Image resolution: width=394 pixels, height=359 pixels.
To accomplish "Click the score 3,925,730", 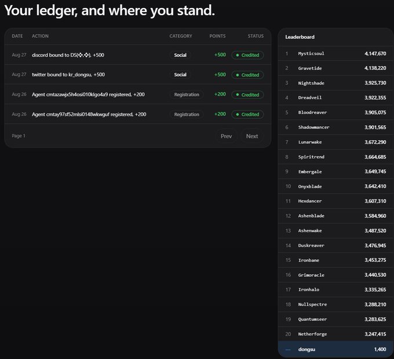I will pos(375,83).
